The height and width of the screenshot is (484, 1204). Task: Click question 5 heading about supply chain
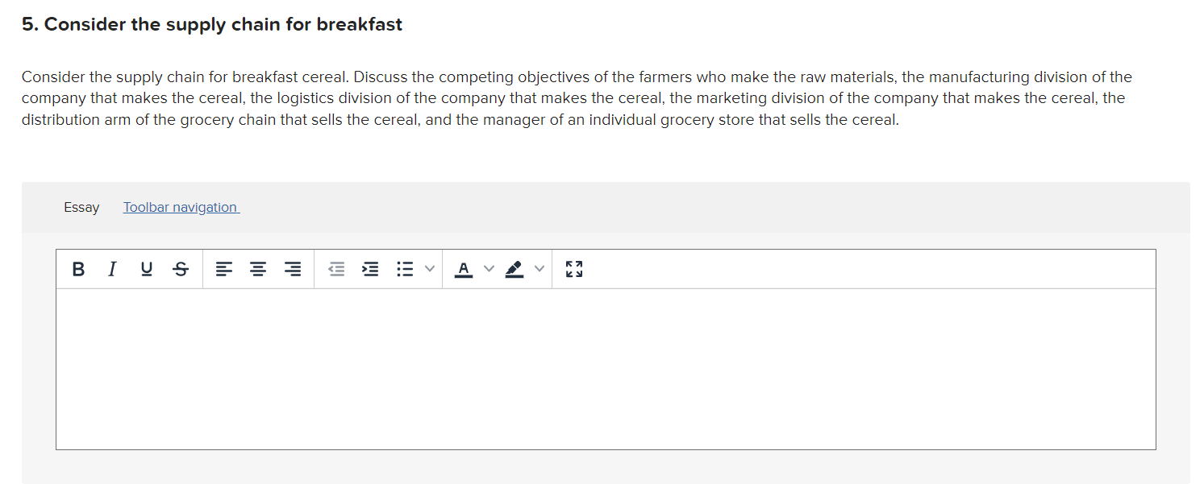pyautogui.click(x=212, y=23)
